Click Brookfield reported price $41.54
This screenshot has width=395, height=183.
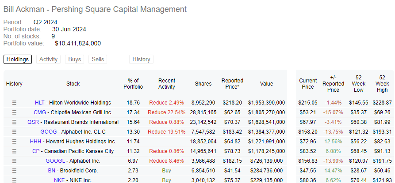[x=232, y=171]
